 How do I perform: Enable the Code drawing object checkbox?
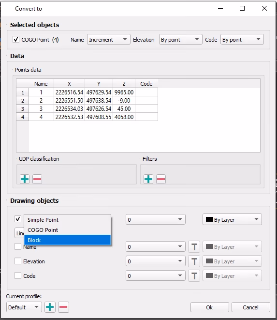pos(18,275)
